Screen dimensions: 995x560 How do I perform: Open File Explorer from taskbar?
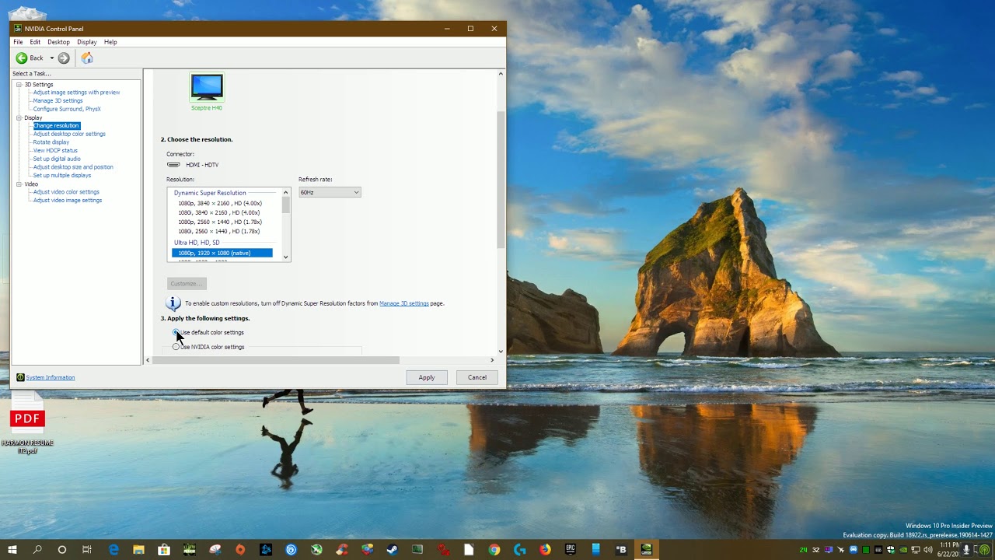click(138, 550)
